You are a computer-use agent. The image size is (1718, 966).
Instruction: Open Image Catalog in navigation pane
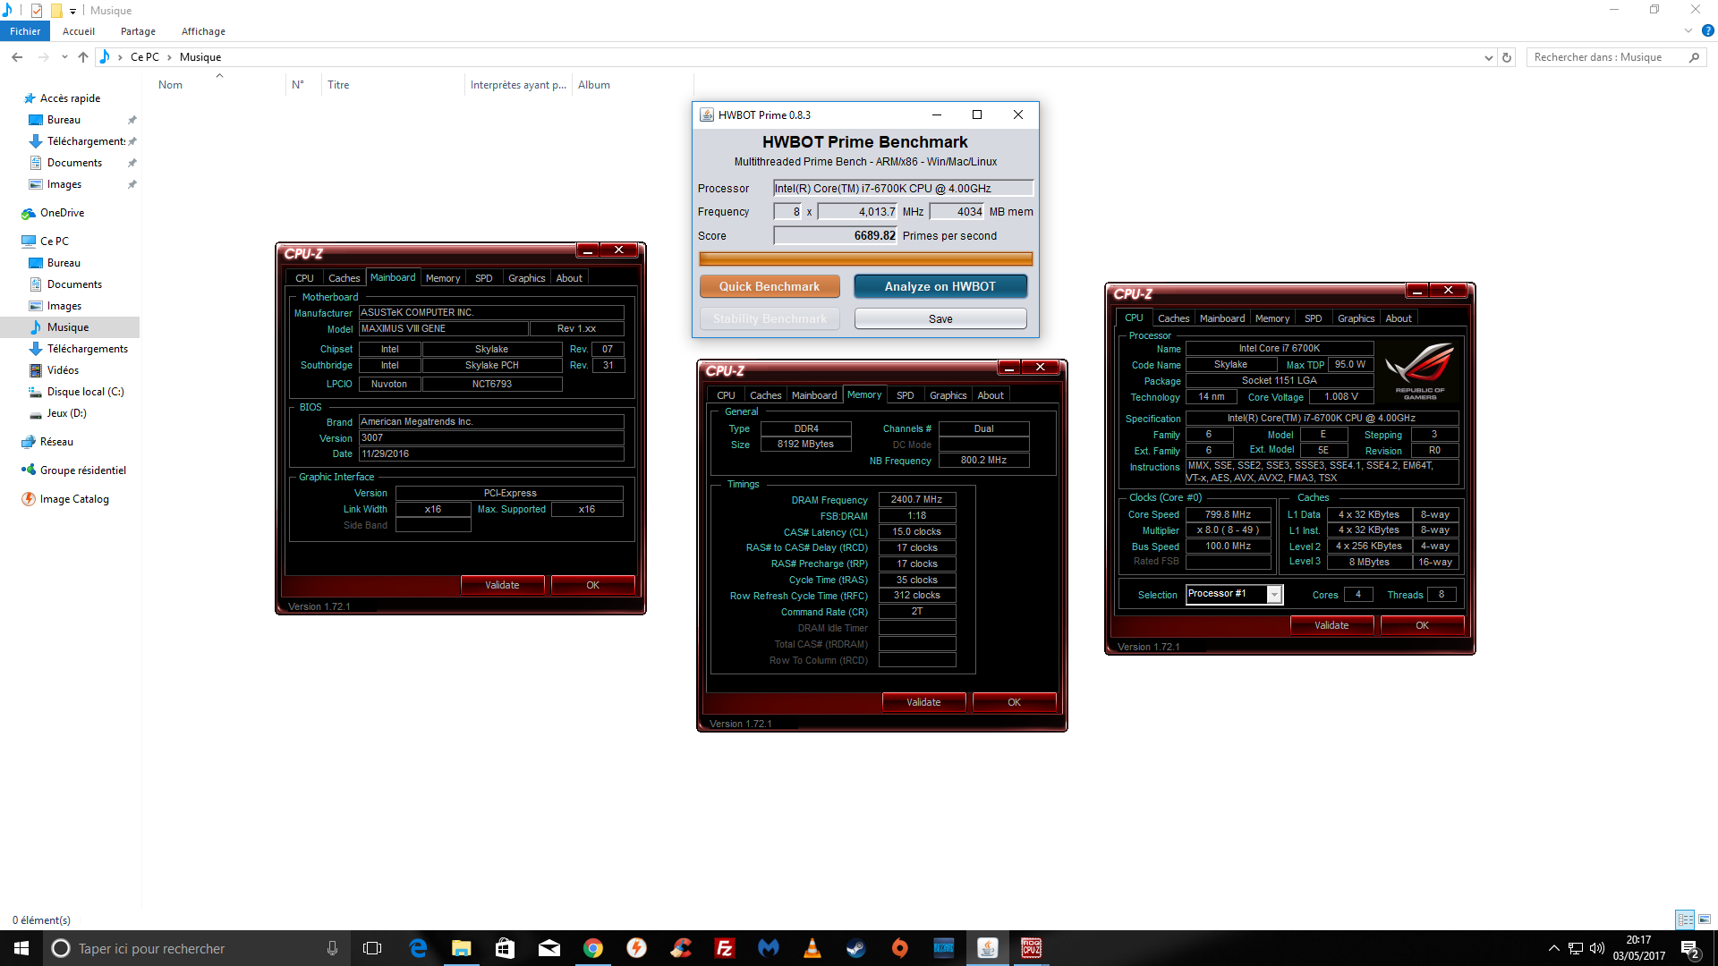pos(74,499)
